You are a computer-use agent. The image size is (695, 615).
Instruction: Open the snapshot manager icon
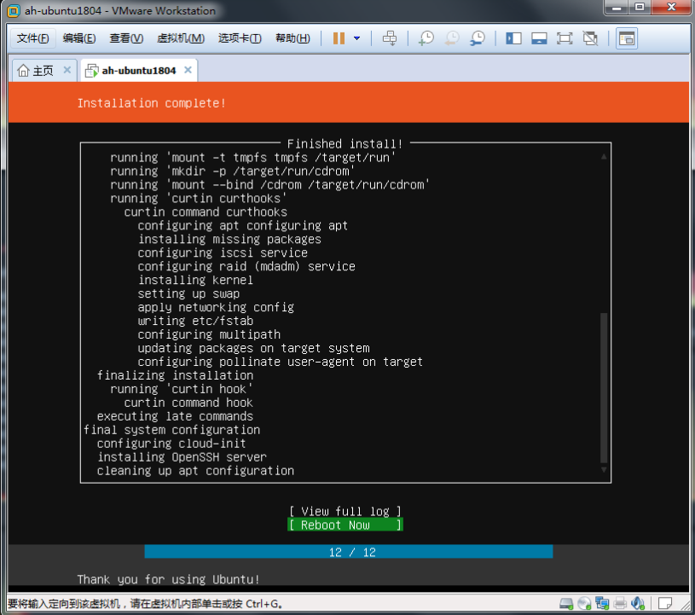click(478, 38)
